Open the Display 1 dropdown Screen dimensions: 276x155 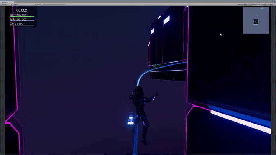coord(6,4)
